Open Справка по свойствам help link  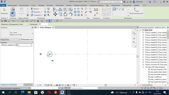(8, 84)
